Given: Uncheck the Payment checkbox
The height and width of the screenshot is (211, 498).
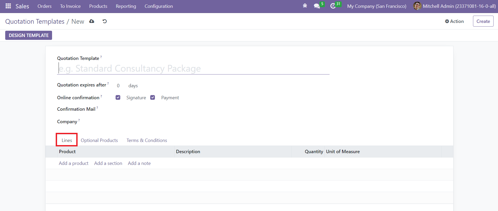Looking at the screenshot, I should [x=153, y=97].
